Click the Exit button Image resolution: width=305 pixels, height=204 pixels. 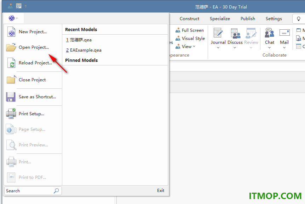point(161,191)
